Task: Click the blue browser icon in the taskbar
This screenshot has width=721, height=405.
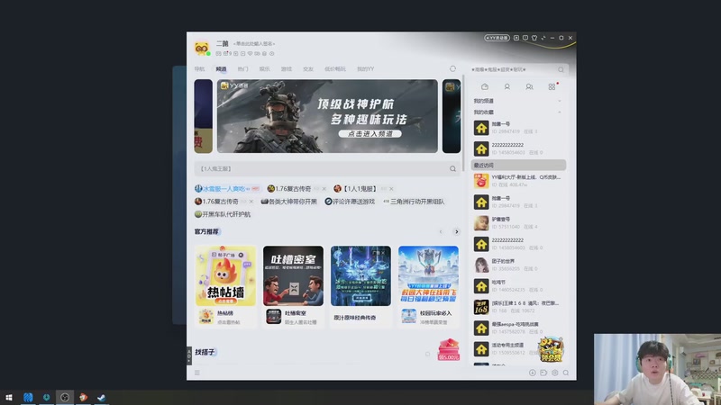Action: coord(28,397)
